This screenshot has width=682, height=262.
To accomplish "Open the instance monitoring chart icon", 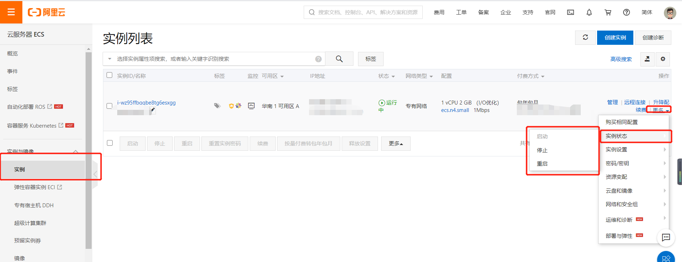I will coord(251,106).
